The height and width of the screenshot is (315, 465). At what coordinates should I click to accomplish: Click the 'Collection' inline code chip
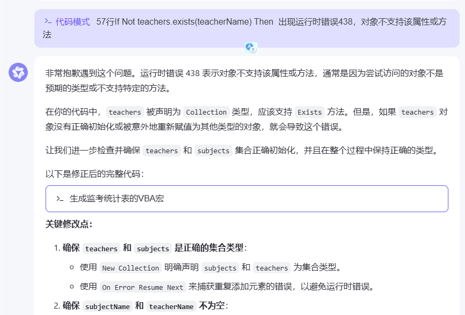tap(206, 112)
